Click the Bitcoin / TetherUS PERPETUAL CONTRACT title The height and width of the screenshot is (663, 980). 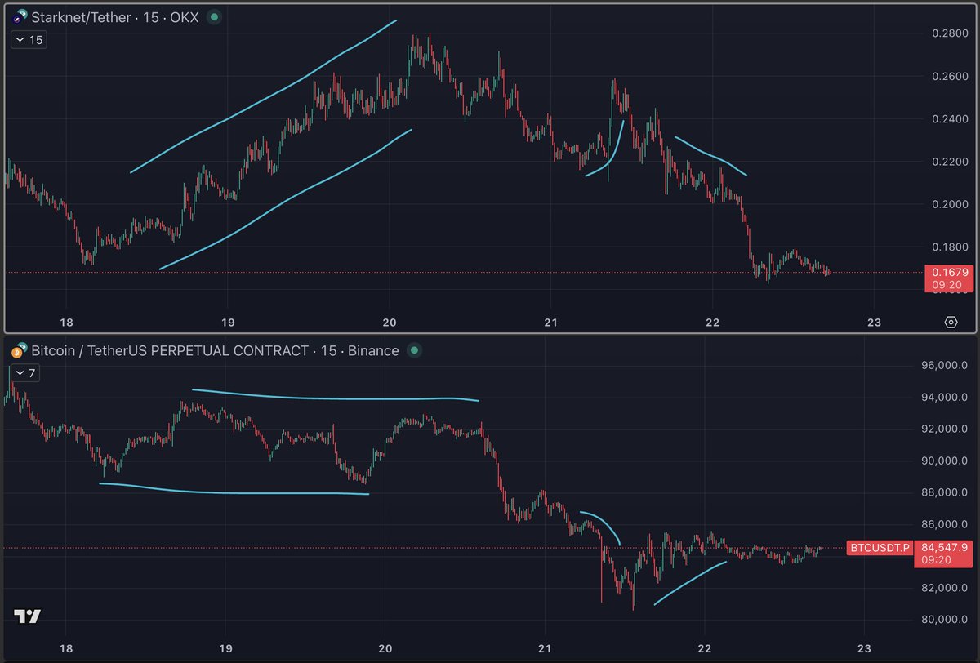pyautogui.click(x=169, y=351)
